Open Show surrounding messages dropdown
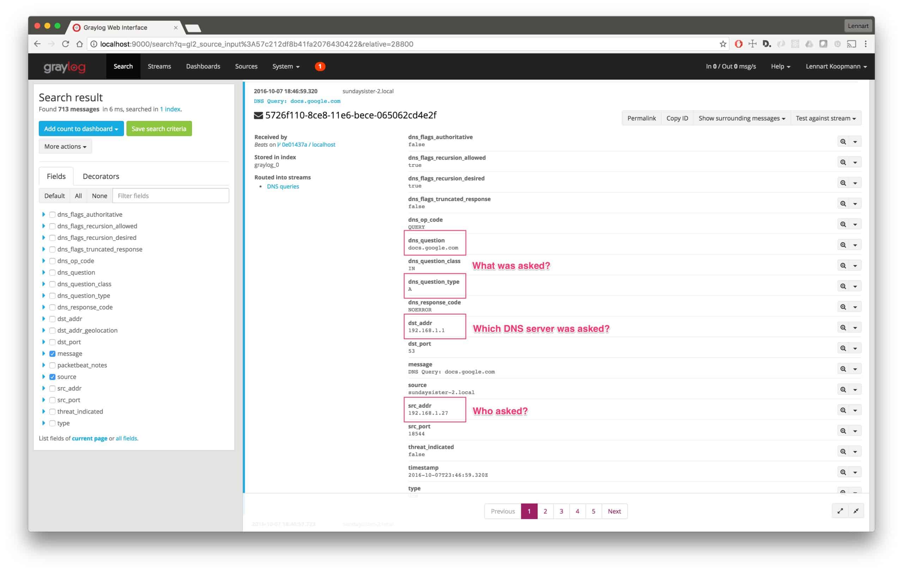 coord(741,118)
